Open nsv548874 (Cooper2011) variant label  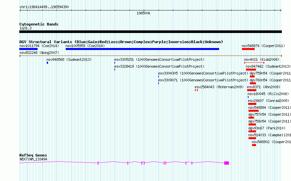tap(263, 46)
